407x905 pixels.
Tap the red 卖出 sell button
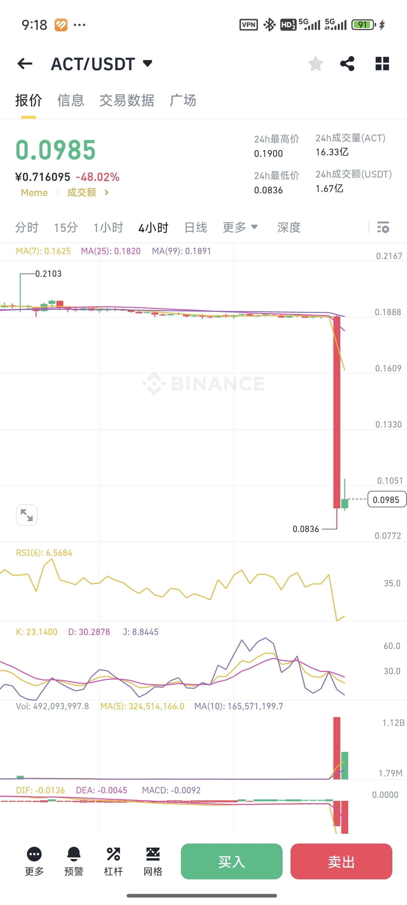(341, 862)
